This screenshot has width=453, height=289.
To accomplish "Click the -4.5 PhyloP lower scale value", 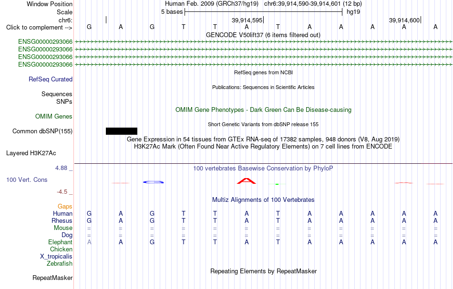I will pos(62,192).
